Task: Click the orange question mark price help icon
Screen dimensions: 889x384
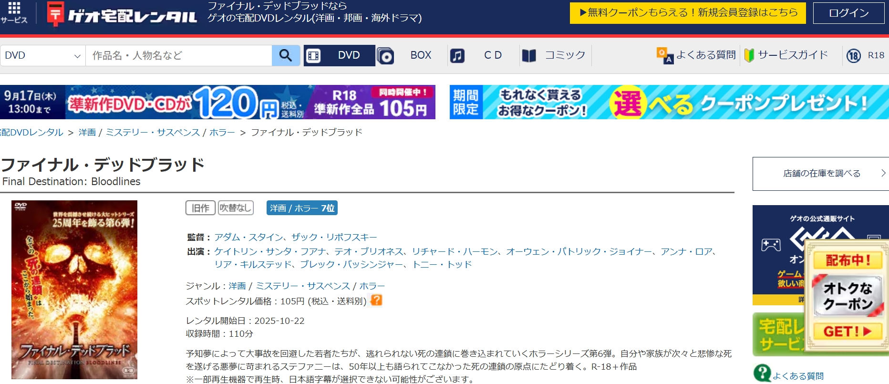Action: [376, 300]
